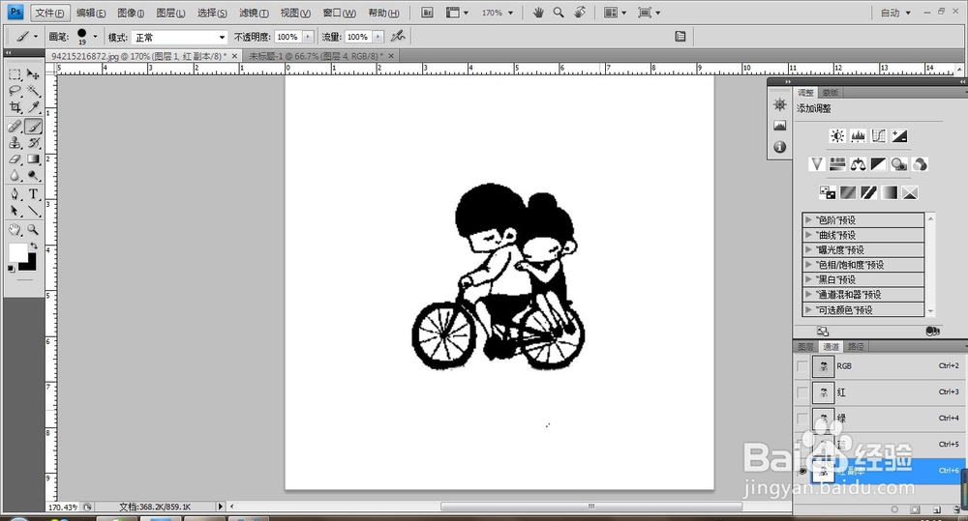This screenshot has height=521, width=968.
Task: Open the 滤镜 menu
Action: [x=254, y=13]
